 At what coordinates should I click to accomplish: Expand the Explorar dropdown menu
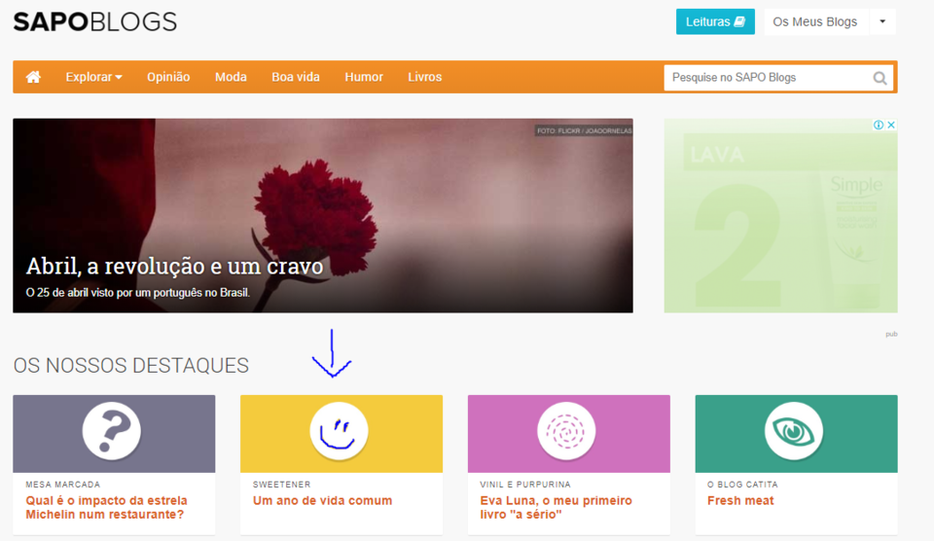click(93, 77)
